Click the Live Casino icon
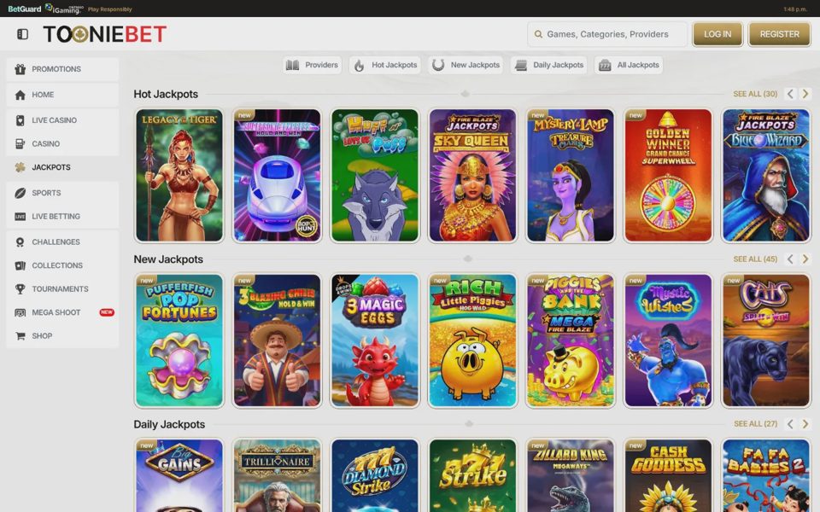820x512 pixels. coord(20,120)
